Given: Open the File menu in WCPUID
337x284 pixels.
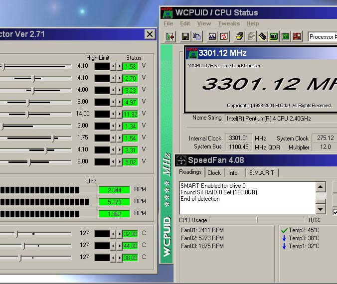Looking at the screenshot, I should click(x=168, y=23).
